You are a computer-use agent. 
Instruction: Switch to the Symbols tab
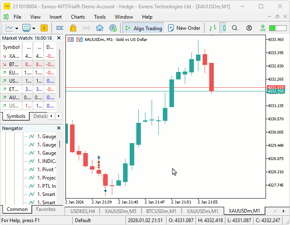(16, 116)
